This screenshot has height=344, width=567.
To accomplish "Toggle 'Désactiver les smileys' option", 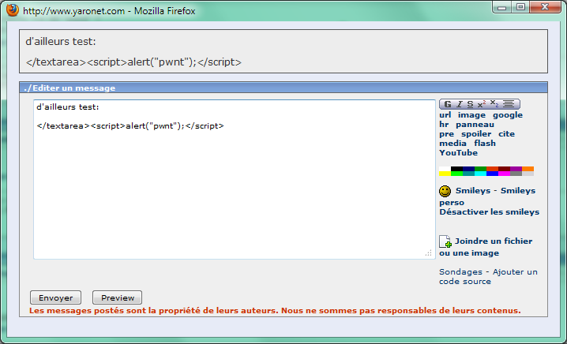I will click(x=489, y=211).
